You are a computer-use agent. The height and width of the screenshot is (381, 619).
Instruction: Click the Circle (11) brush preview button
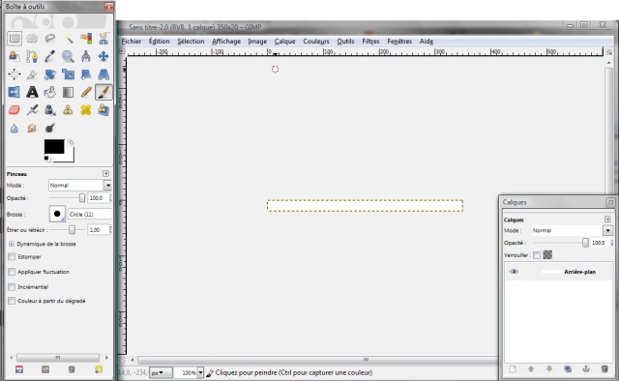pos(57,214)
